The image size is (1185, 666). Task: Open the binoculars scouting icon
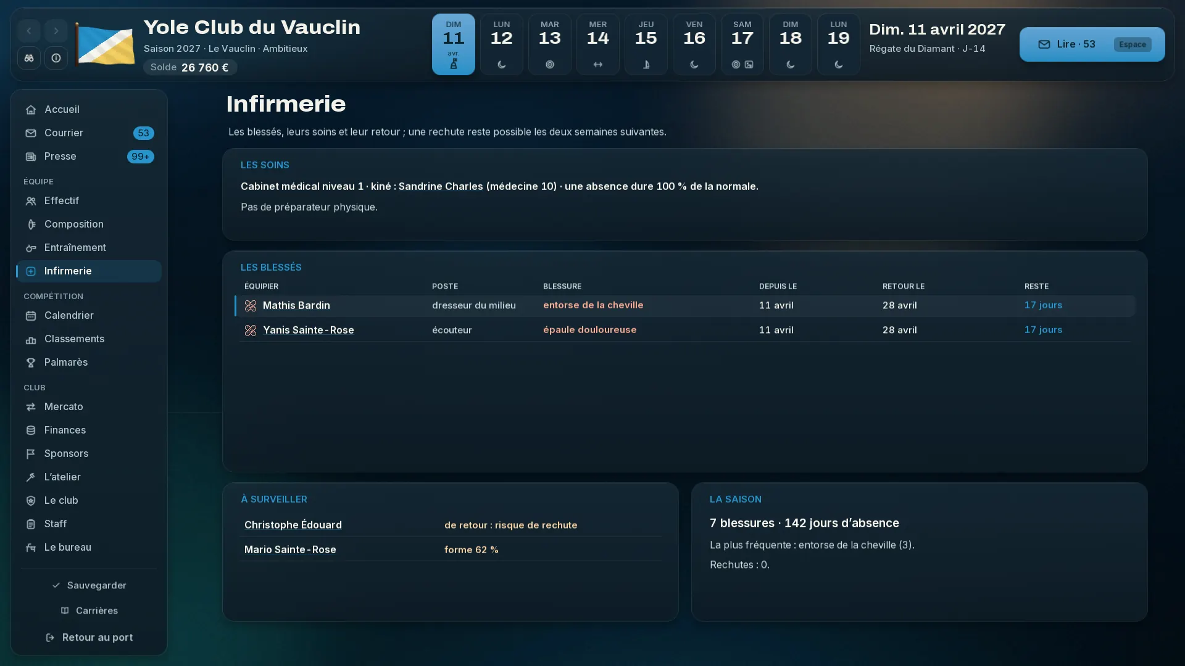pos(29,58)
